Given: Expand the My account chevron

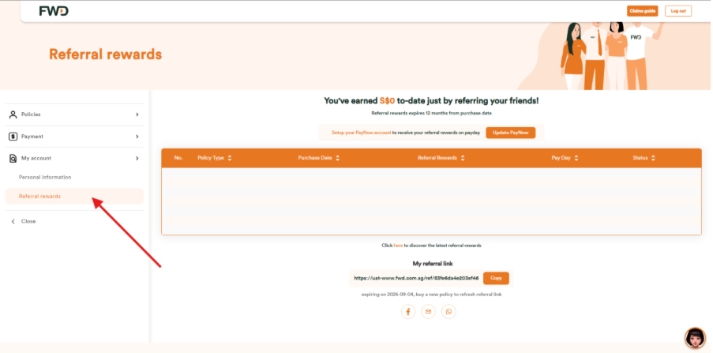Looking at the screenshot, I should 137,158.
